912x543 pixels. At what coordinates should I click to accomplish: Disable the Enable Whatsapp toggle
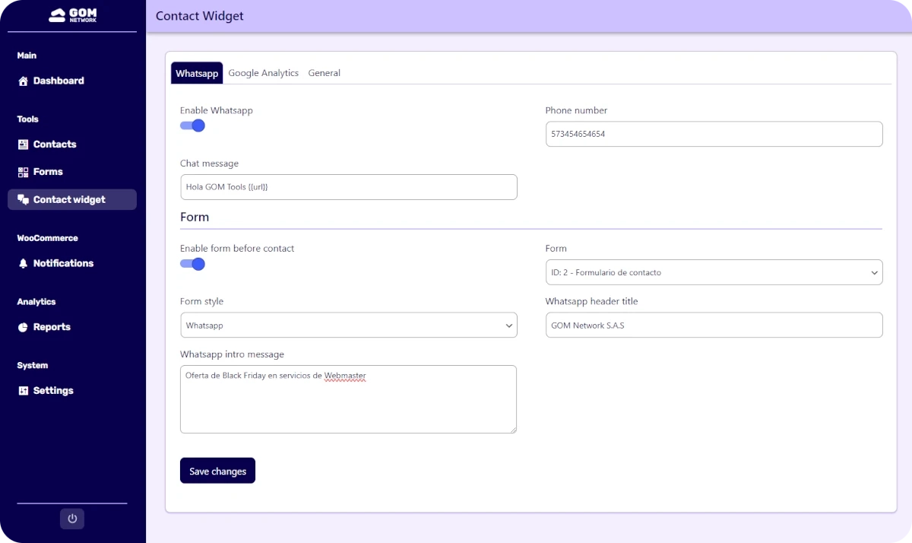point(193,125)
